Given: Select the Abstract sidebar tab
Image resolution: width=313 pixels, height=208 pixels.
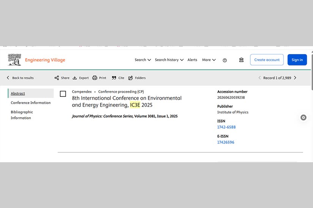Looking at the screenshot, I should click(x=18, y=93).
